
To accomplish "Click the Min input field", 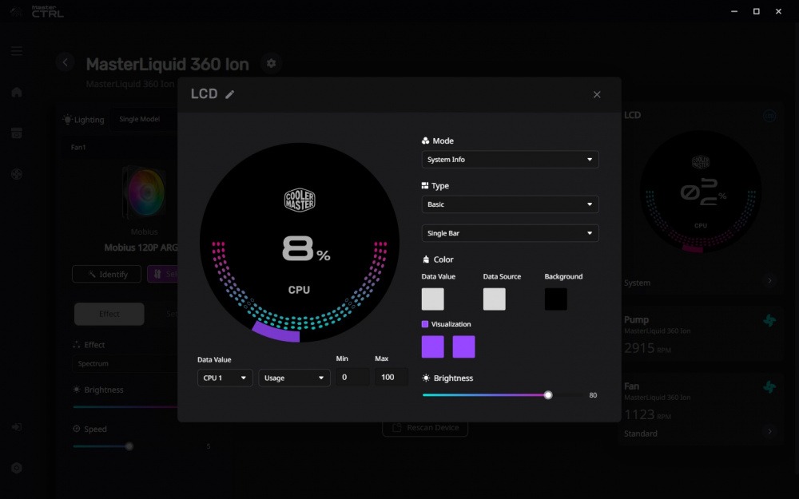I will 352,378.
